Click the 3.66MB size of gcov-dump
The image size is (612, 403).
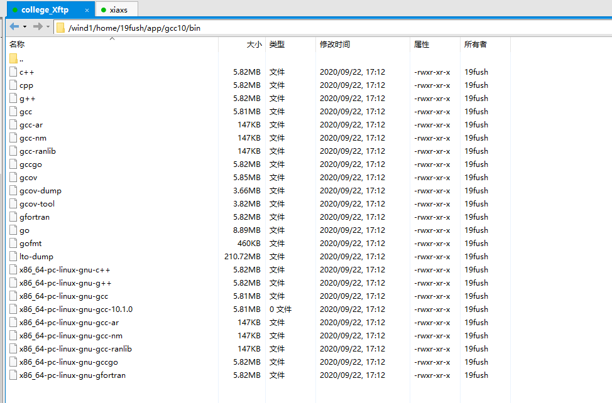(x=247, y=191)
